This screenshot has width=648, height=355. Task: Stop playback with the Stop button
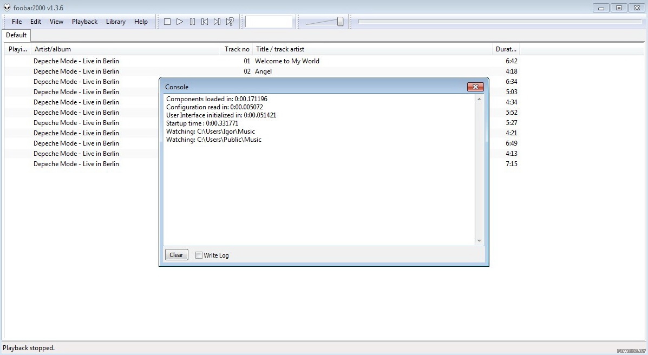(167, 22)
